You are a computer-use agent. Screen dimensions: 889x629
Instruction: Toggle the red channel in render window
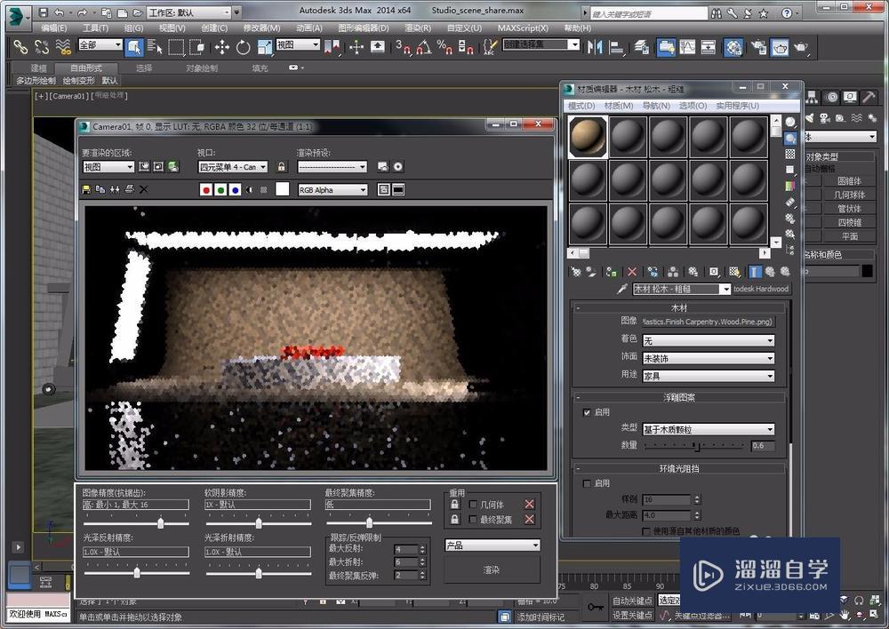click(x=206, y=190)
